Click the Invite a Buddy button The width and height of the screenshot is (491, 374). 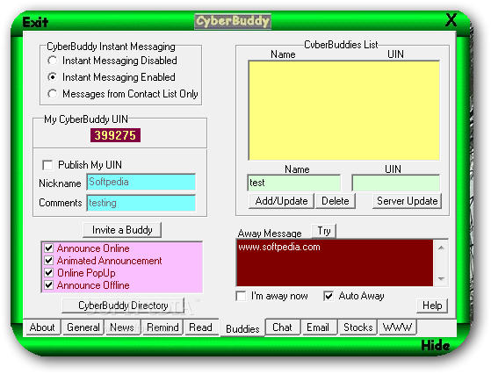pos(122,230)
